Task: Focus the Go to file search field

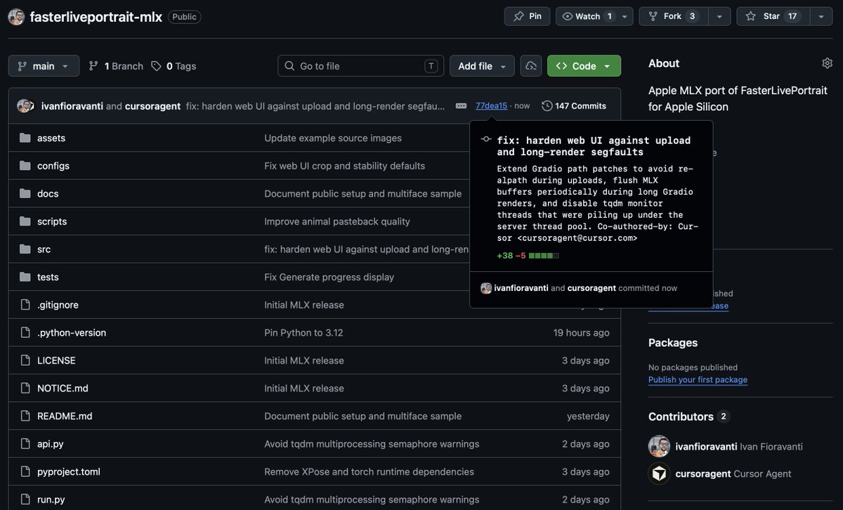Action: click(360, 66)
